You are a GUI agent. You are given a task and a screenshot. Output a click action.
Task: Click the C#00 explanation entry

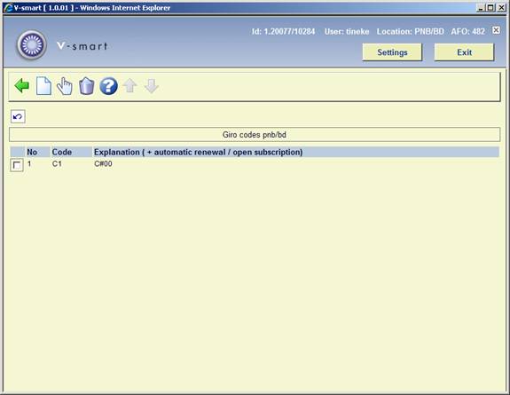tap(103, 164)
